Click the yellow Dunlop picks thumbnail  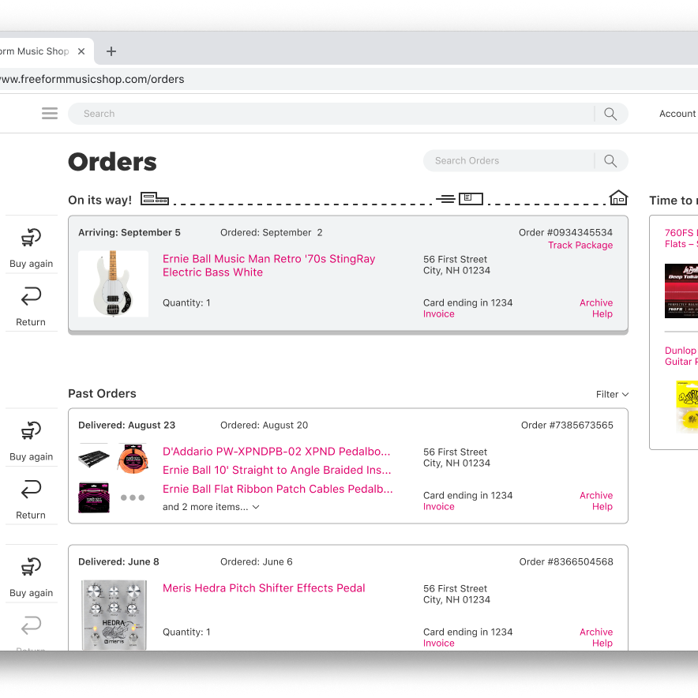pyautogui.click(x=687, y=407)
